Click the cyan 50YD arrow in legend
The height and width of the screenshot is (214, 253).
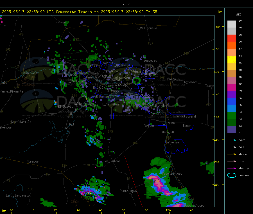232,140
